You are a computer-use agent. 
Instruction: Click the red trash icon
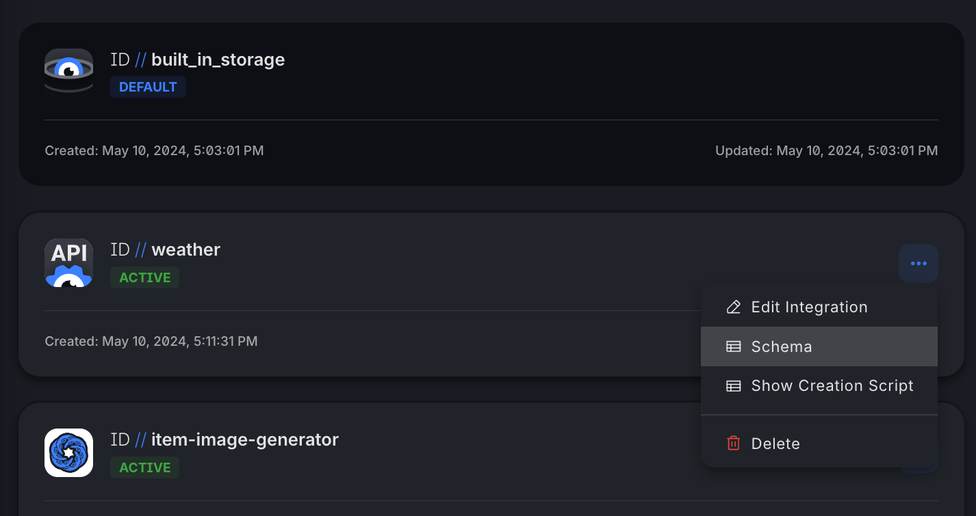[733, 444]
